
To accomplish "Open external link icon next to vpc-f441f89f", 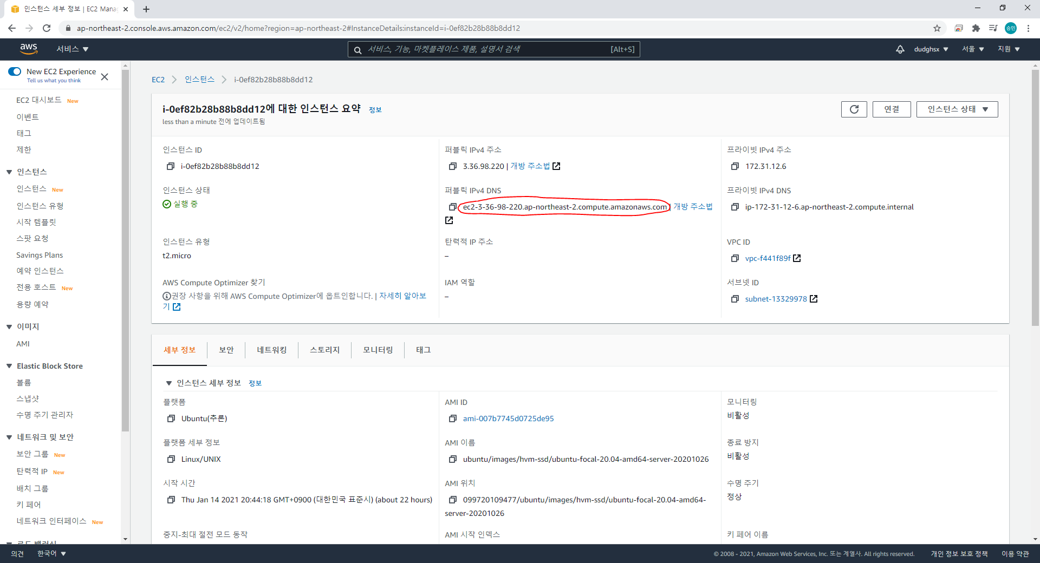I will [797, 258].
